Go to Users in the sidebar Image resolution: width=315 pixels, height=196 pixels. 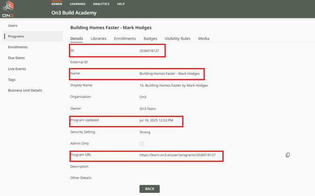pos(13,26)
